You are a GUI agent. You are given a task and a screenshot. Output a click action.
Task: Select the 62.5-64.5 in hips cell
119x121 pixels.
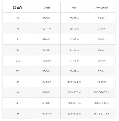tap(74, 114)
